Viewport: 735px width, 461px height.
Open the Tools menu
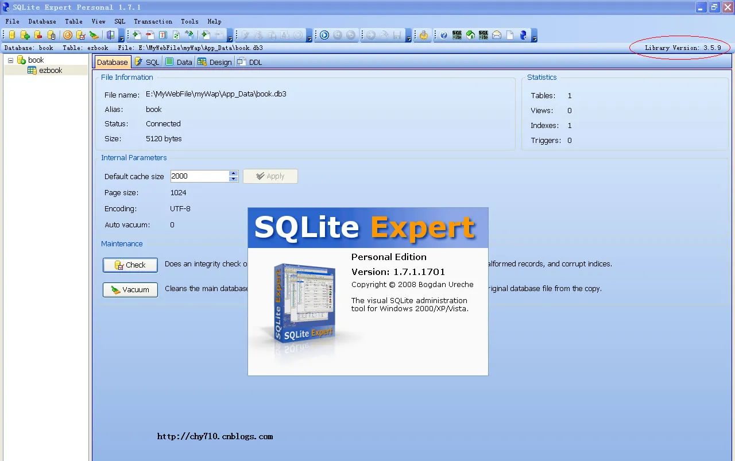click(189, 21)
